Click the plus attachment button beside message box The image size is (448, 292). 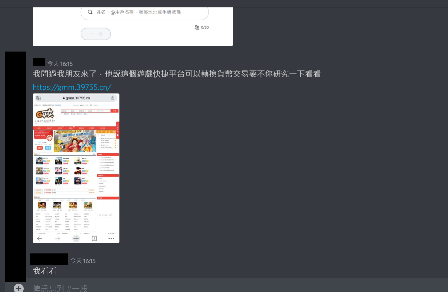pyautogui.click(x=19, y=288)
